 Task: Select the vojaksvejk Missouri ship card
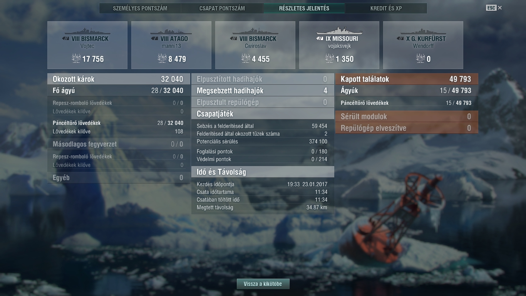[x=339, y=45]
